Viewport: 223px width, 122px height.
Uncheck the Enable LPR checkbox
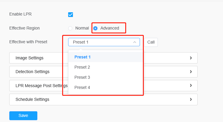[x=71, y=15]
